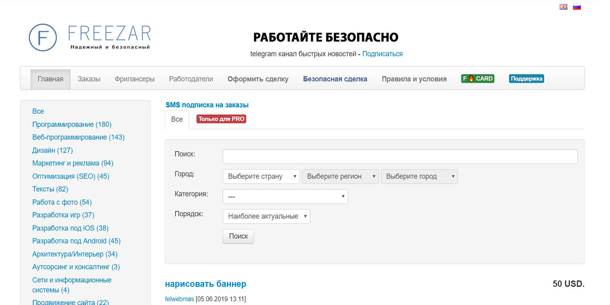Open Безопасная сделка in the navbar
The image size is (610, 305).
tap(335, 79)
